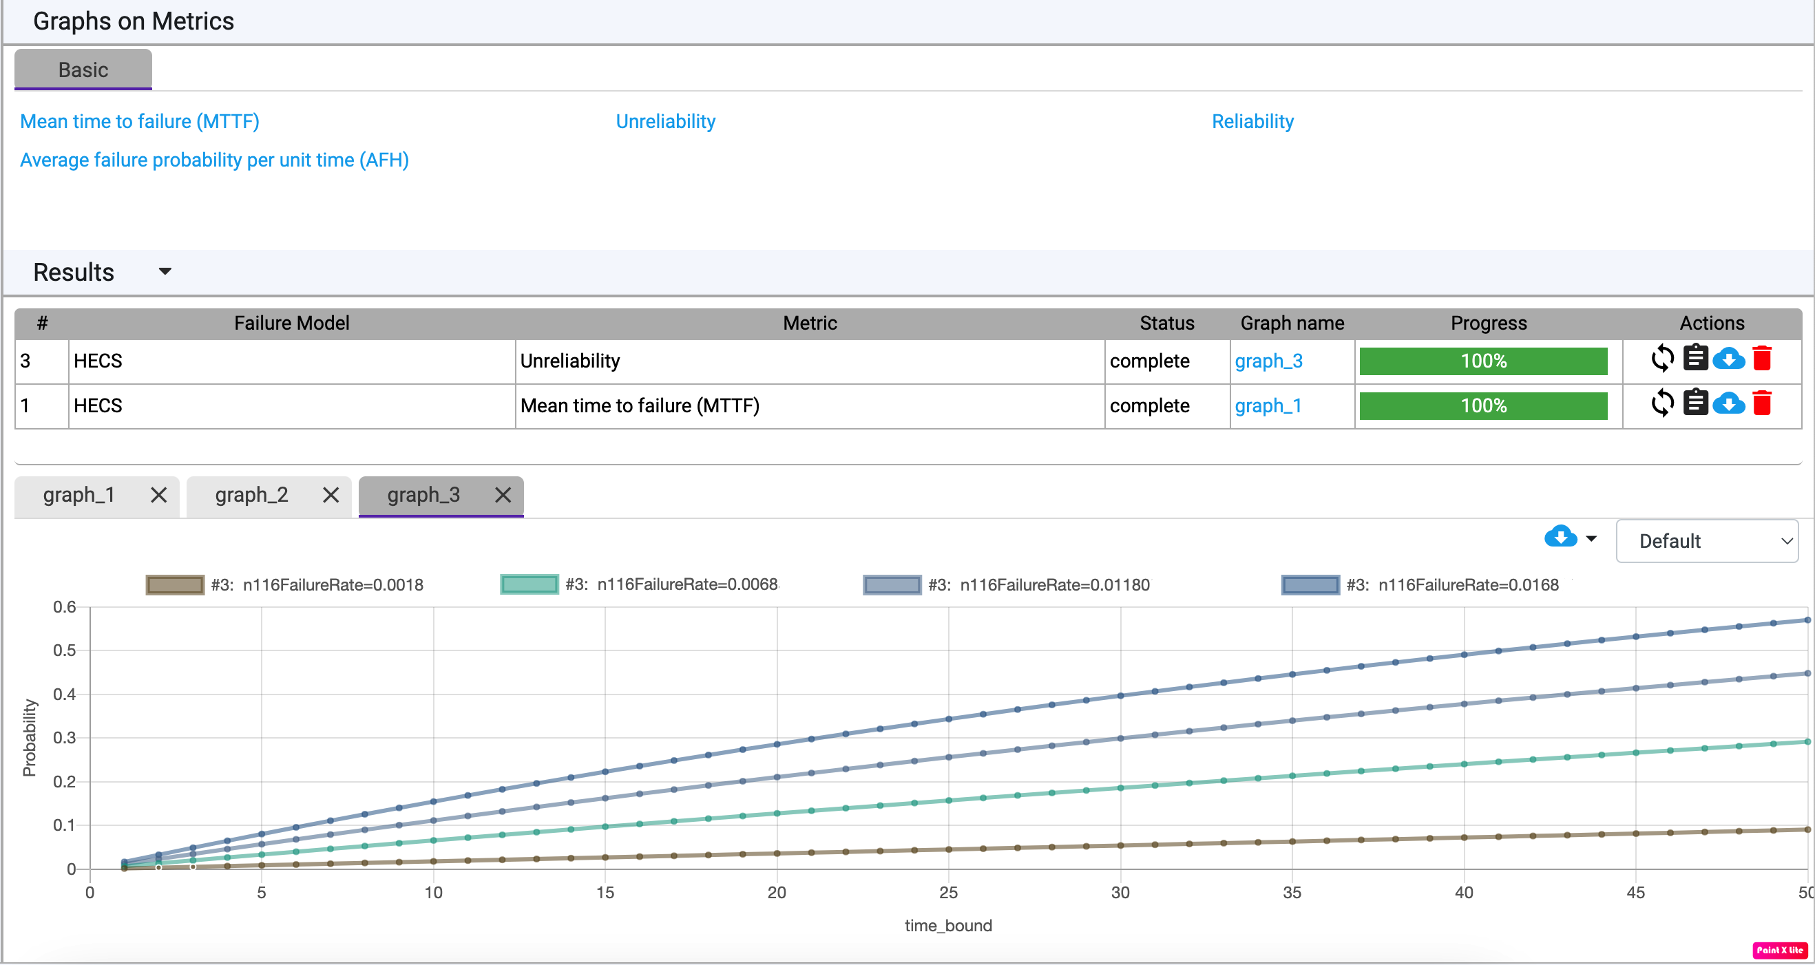Click the last data point of the green curve
Image resolution: width=1815 pixels, height=965 pixels.
click(x=1807, y=743)
